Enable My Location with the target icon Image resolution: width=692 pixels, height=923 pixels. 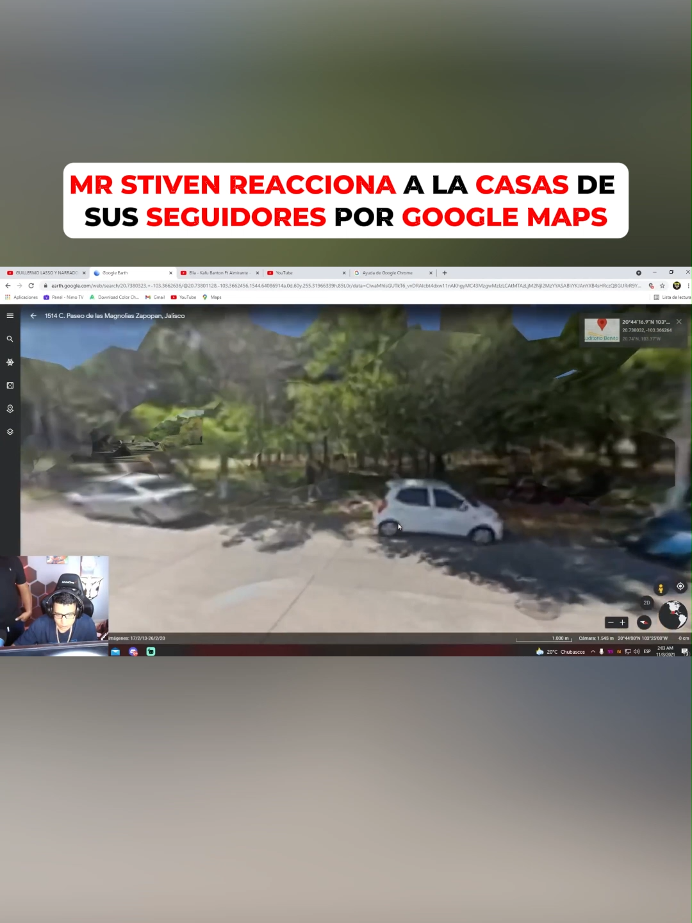(x=680, y=586)
